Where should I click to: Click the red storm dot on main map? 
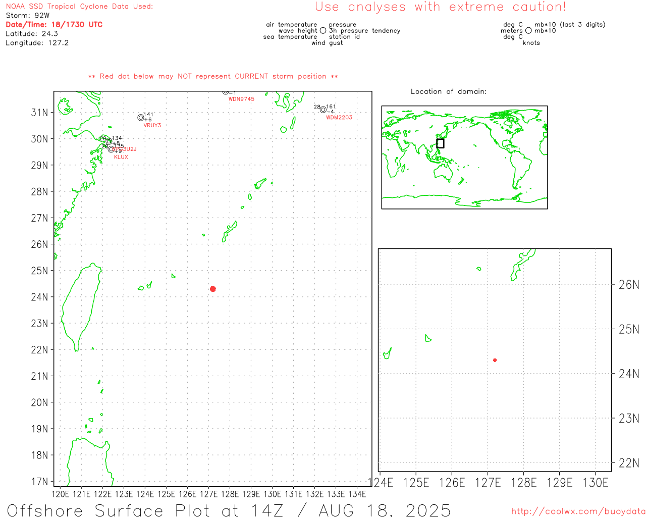point(213,289)
